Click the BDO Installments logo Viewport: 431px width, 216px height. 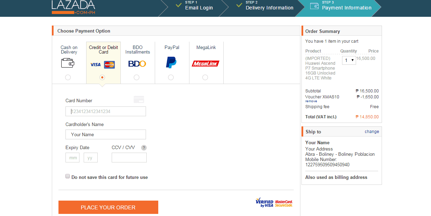[x=137, y=64]
